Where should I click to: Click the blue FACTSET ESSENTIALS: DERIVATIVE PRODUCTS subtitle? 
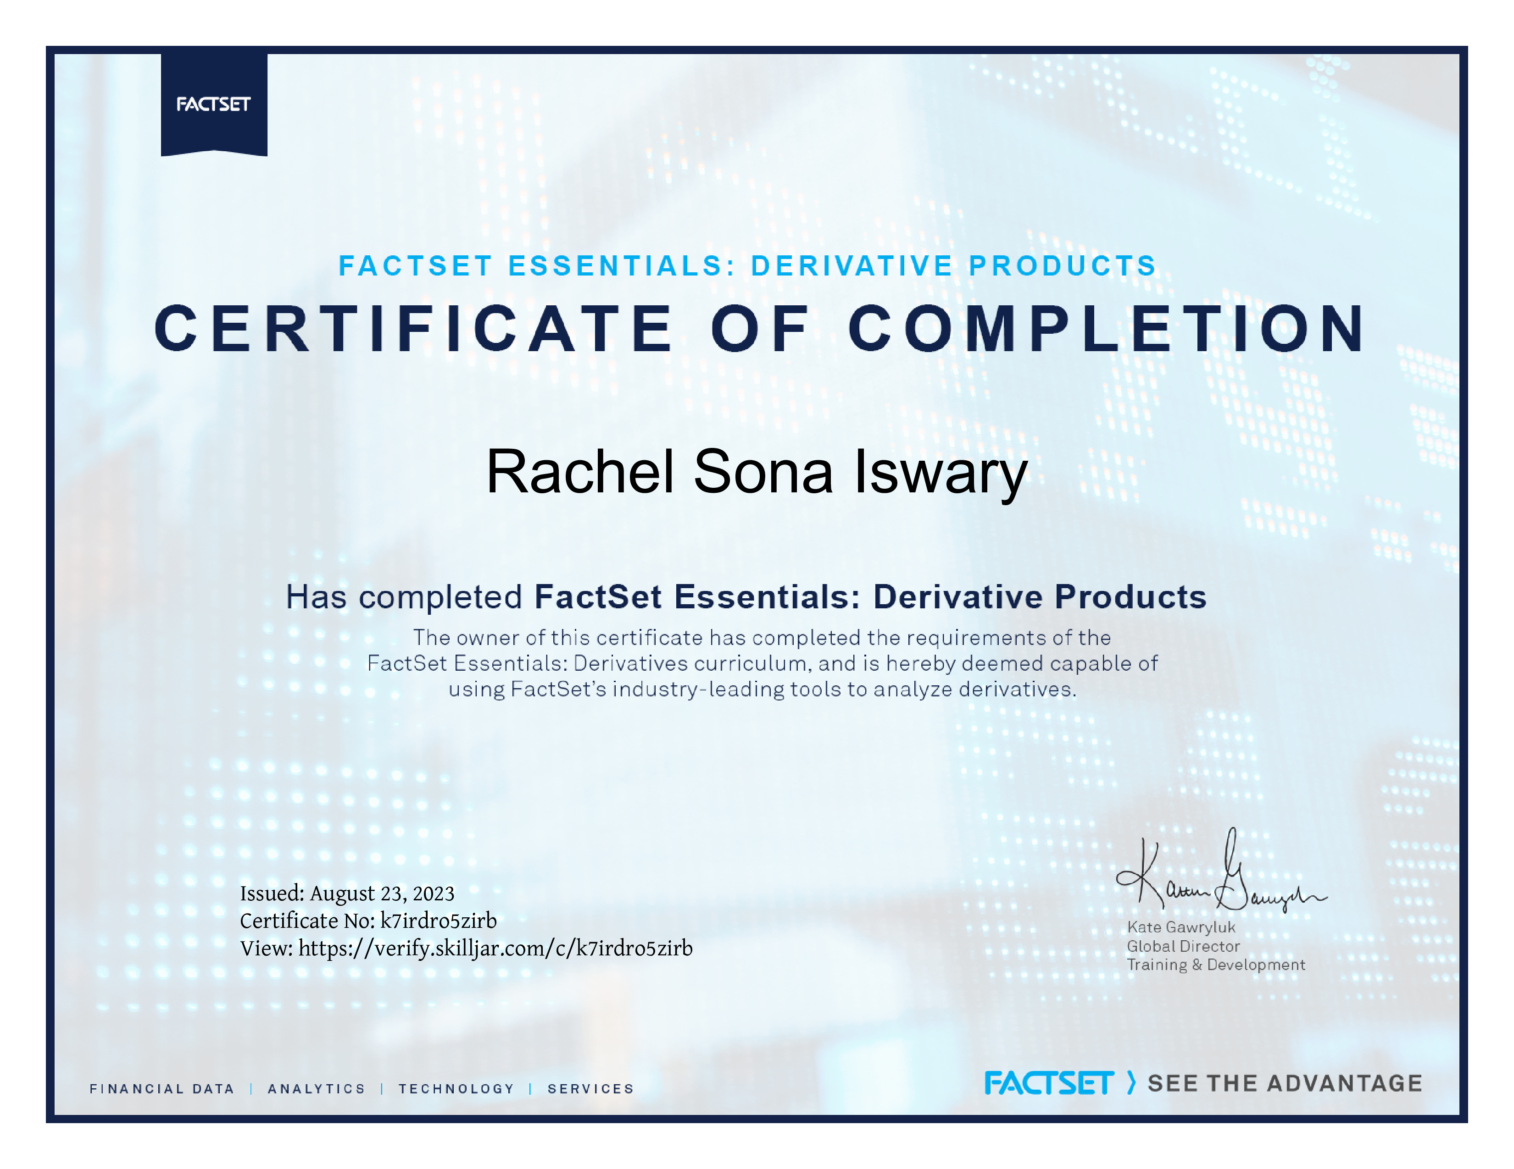tap(747, 266)
